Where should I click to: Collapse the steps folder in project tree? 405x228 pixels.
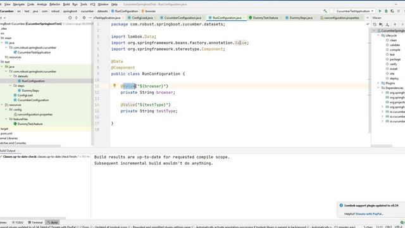coord(11,85)
